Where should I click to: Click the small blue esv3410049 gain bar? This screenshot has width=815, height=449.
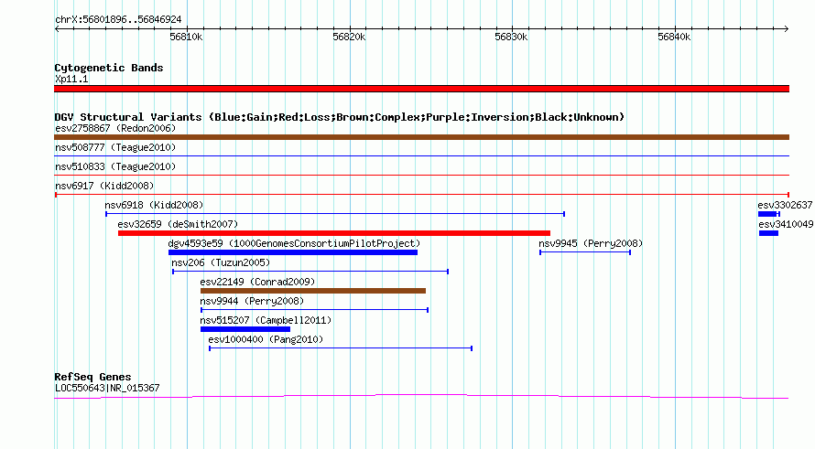768,233
